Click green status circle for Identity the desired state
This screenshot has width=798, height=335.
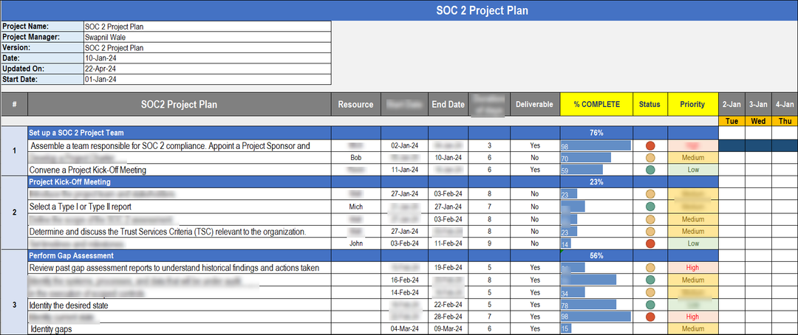[x=650, y=305]
